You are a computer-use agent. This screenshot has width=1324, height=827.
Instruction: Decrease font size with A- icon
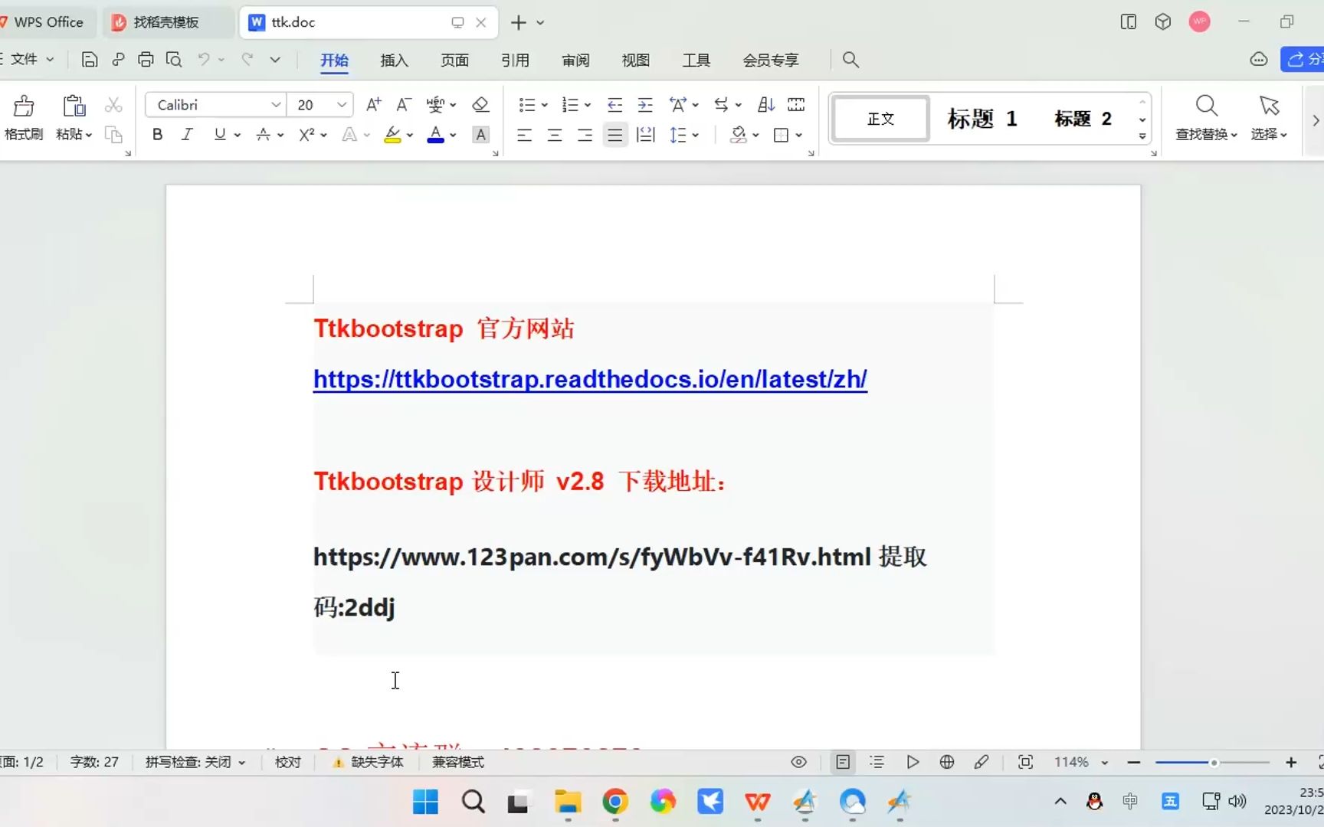[x=404, y=105]
